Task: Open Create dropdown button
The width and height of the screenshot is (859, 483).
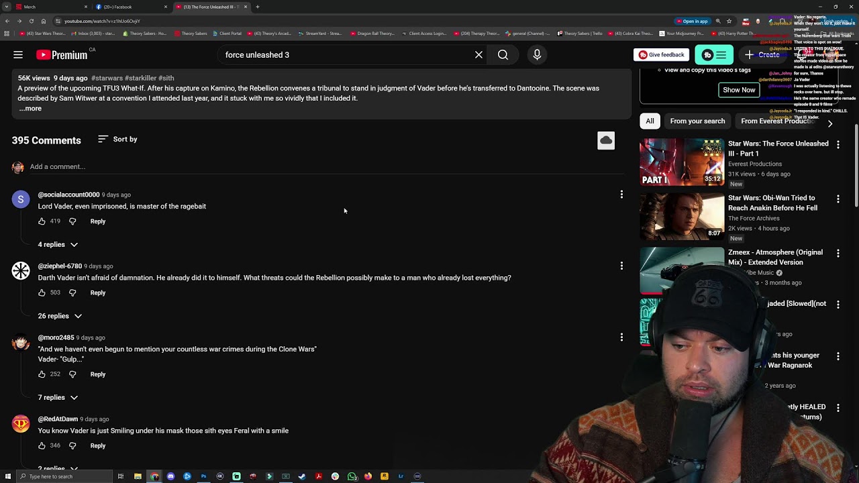Action: (x=762, y=55)
